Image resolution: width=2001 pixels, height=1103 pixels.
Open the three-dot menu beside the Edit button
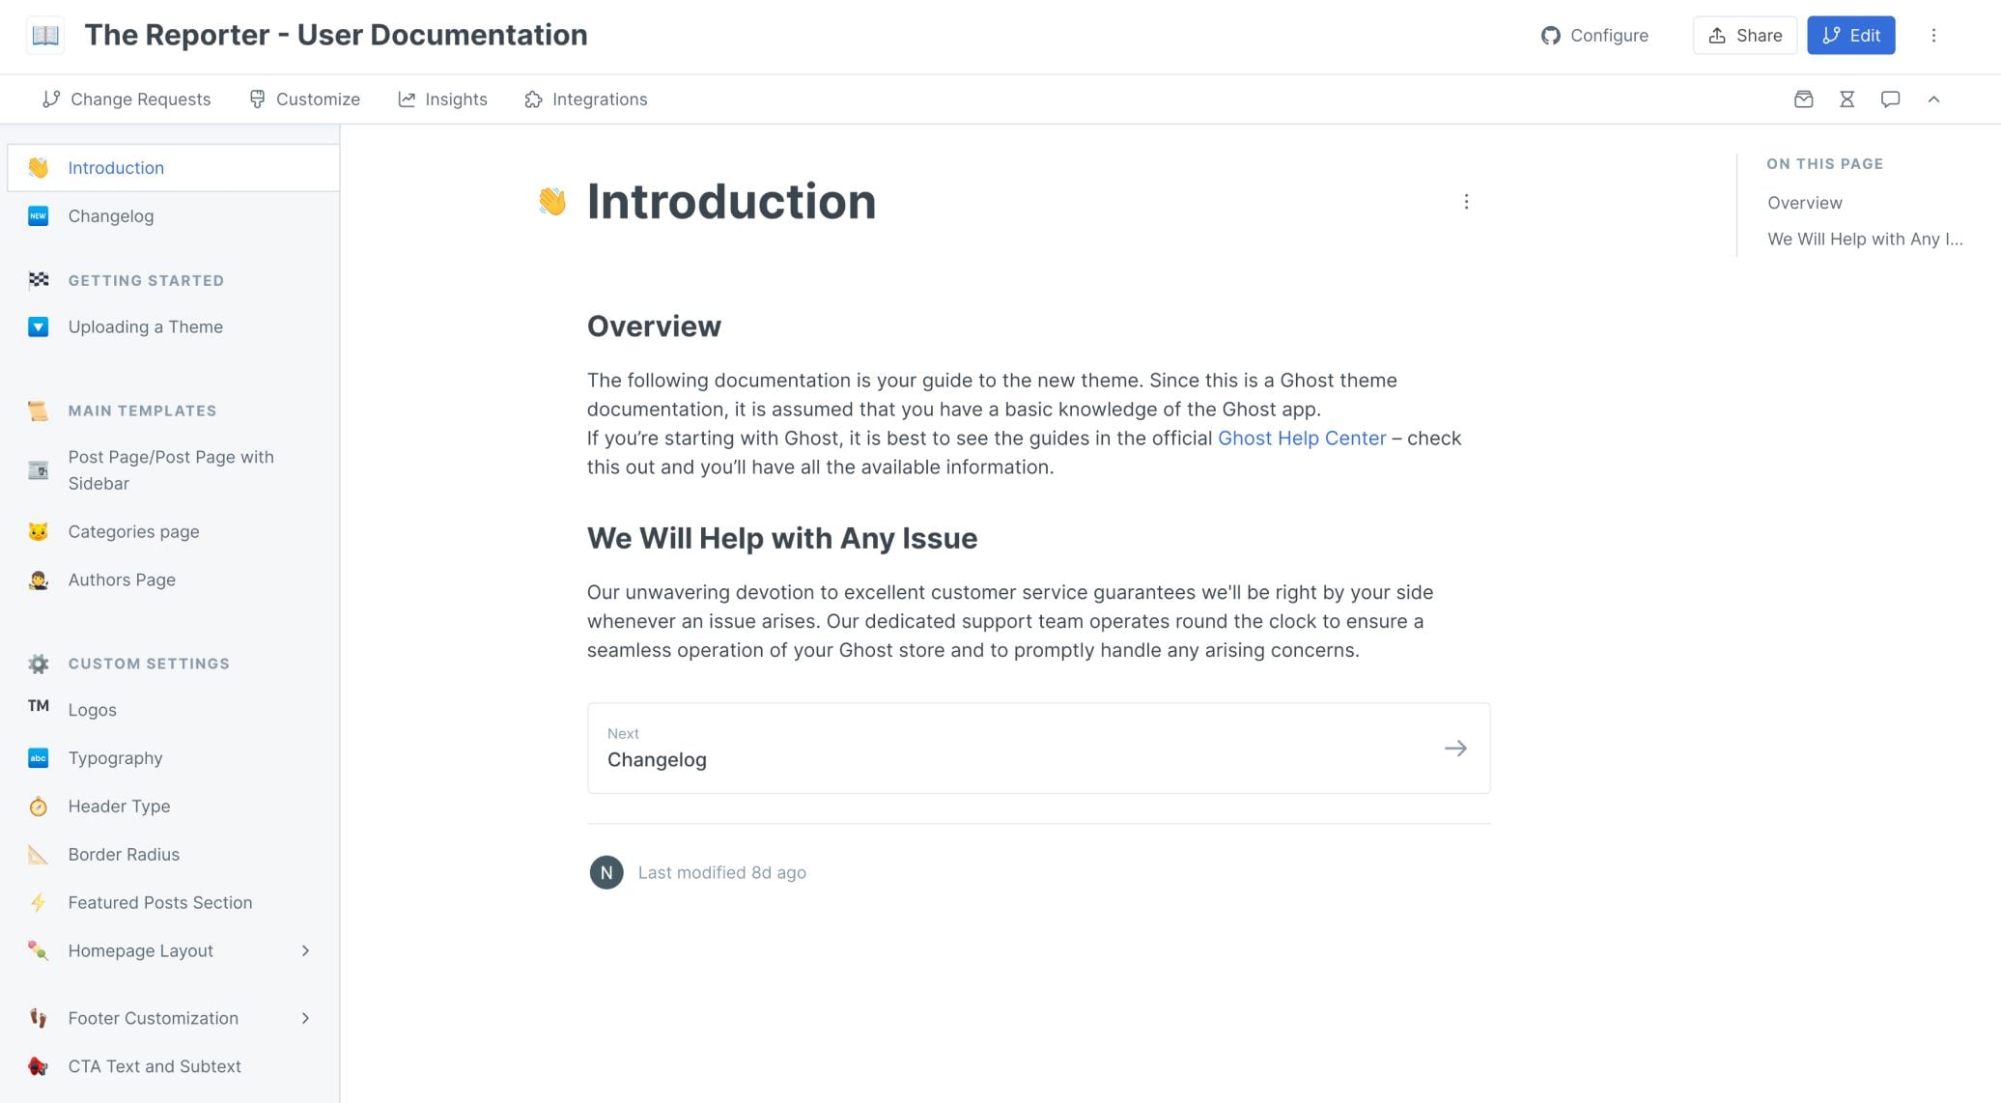(1933, 36)
